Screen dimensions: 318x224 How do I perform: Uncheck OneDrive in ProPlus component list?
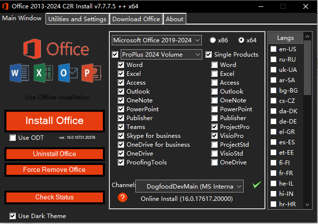pyautogui.click(x=121, y=154)
